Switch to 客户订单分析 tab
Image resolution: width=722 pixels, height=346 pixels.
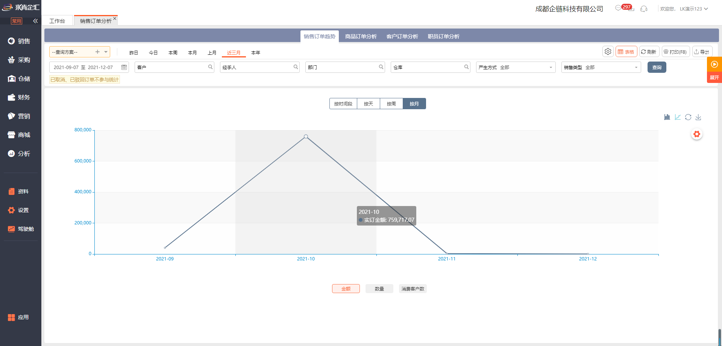(402, 36)
